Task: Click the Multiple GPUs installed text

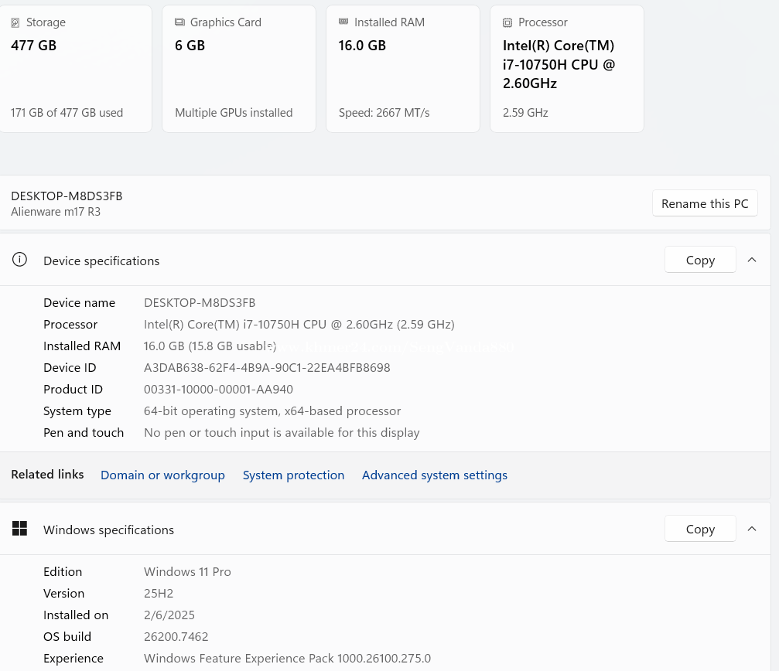Action: [234, 112]
